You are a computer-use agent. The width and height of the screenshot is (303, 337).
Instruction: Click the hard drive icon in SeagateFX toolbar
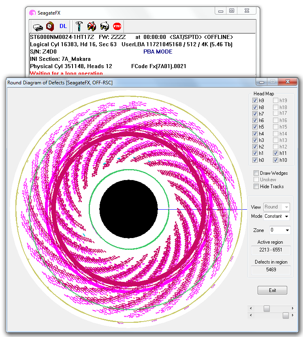click(x=38, y=27)
